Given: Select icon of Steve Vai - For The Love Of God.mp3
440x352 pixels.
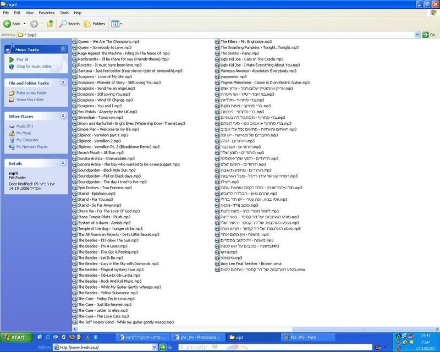Looking at the screenshot, I should 75,211.
